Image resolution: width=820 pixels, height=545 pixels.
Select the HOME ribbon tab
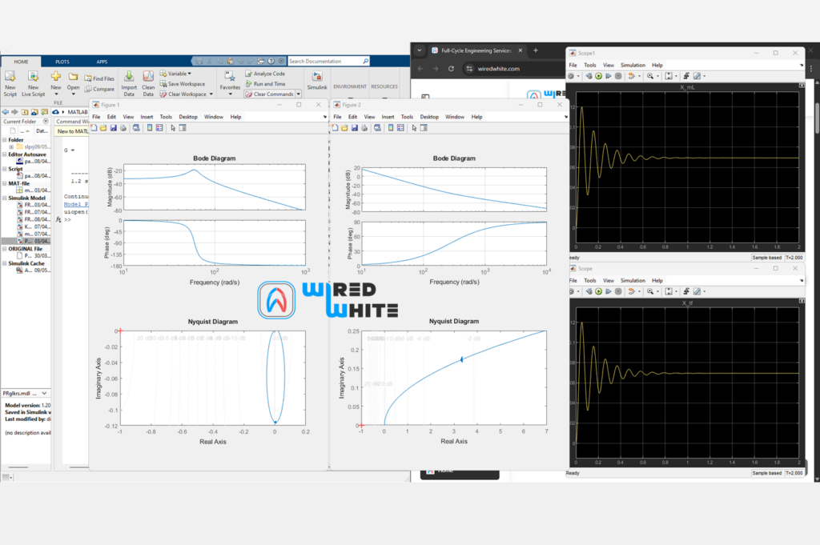coord(21,62)
